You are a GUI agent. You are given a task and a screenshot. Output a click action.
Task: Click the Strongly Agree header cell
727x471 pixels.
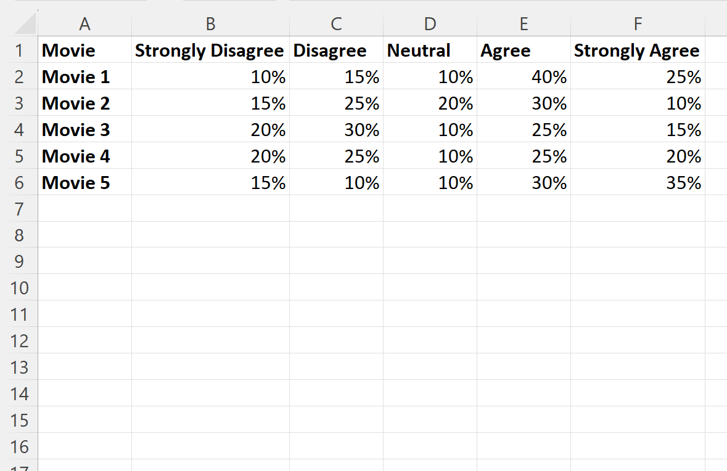637,50
